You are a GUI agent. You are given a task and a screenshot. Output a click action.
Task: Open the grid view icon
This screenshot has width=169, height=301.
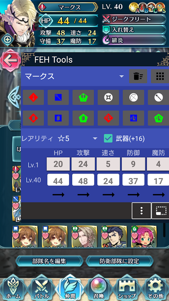click(160, 76)
